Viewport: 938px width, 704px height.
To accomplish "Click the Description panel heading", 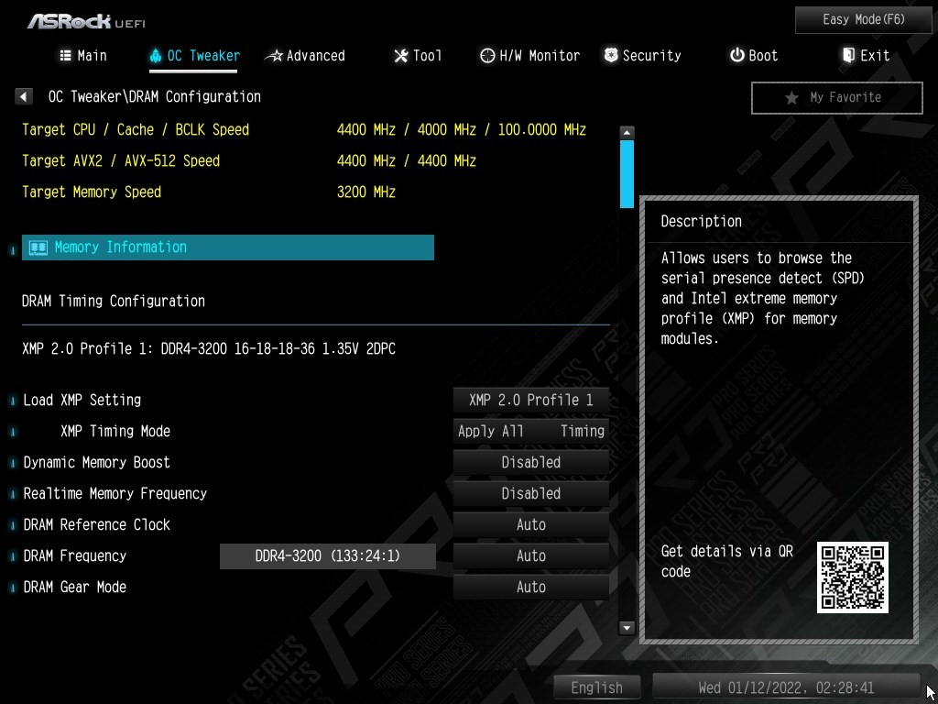I will [x=701, y=221].
